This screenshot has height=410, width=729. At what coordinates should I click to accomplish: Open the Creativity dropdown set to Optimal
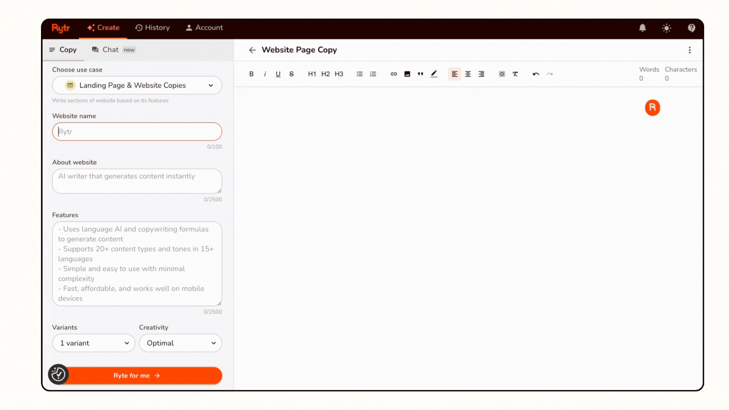pos(180,343)
